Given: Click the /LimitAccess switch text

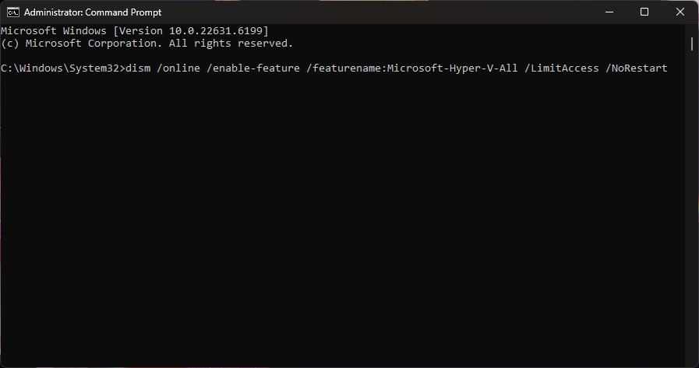Looking at the screenshot, I should (561, 68).
